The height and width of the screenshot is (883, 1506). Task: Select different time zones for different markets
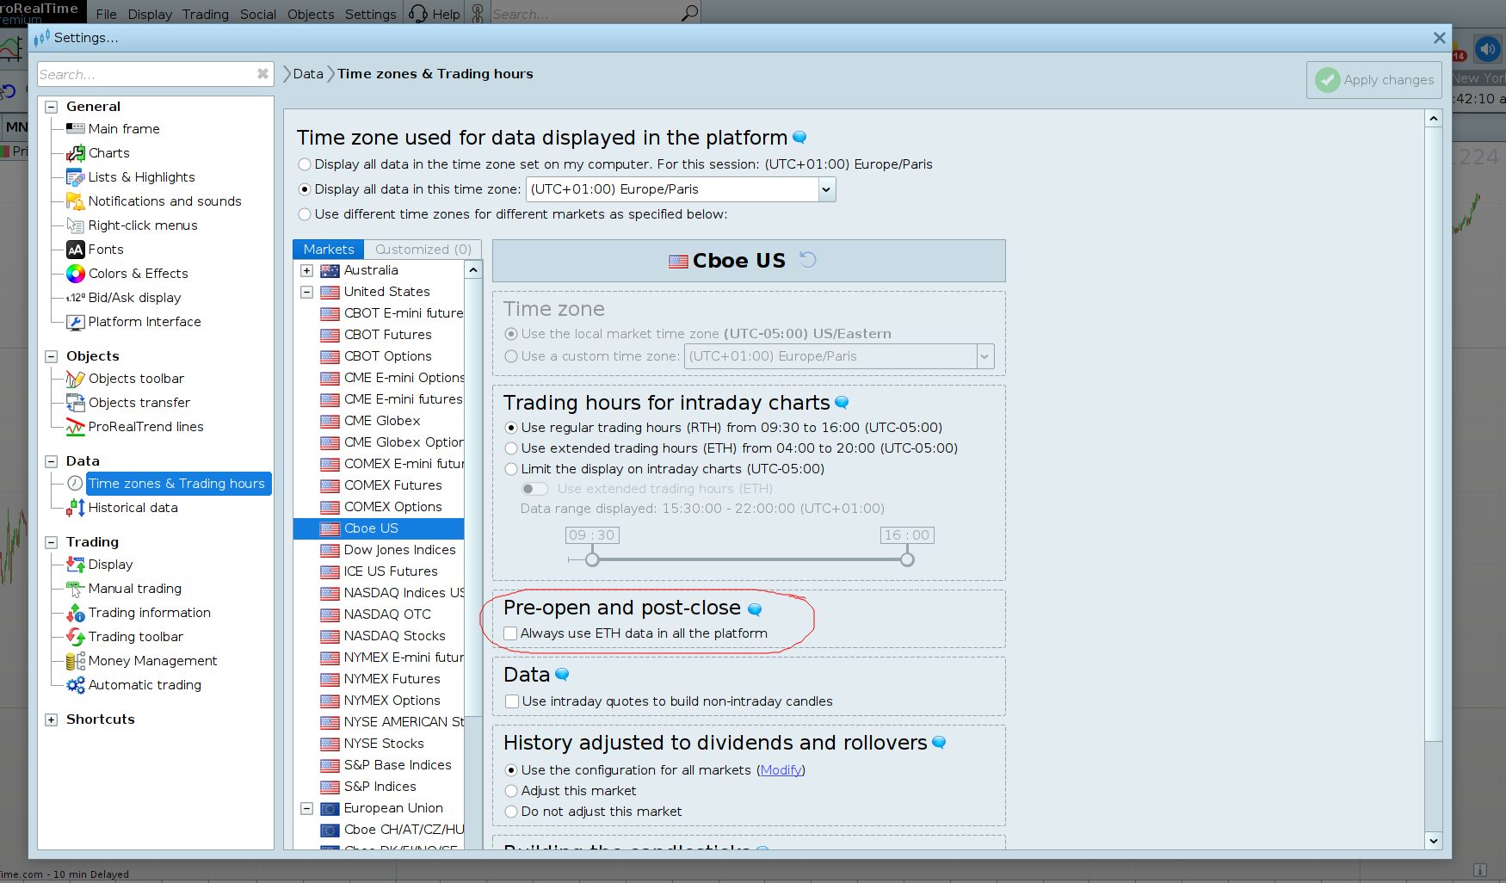(305, 214)
